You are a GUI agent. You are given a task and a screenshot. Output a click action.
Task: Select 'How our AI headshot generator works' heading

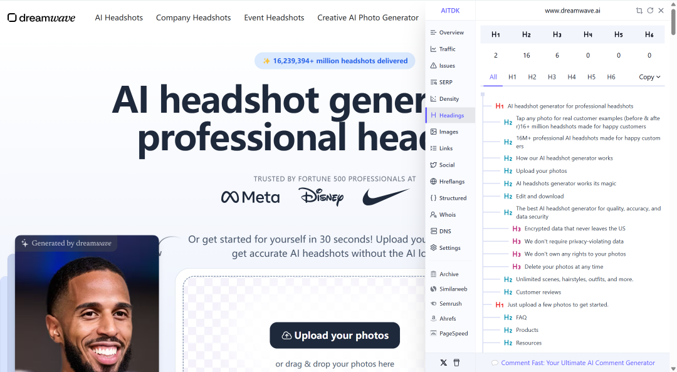tap(564, 158)
